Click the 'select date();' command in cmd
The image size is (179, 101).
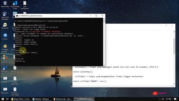pyautogui.click(x=30, y=44)
